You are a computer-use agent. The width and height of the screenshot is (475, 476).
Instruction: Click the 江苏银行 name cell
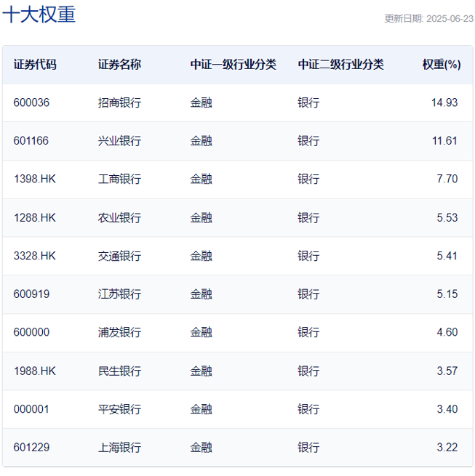click(119, 294)
